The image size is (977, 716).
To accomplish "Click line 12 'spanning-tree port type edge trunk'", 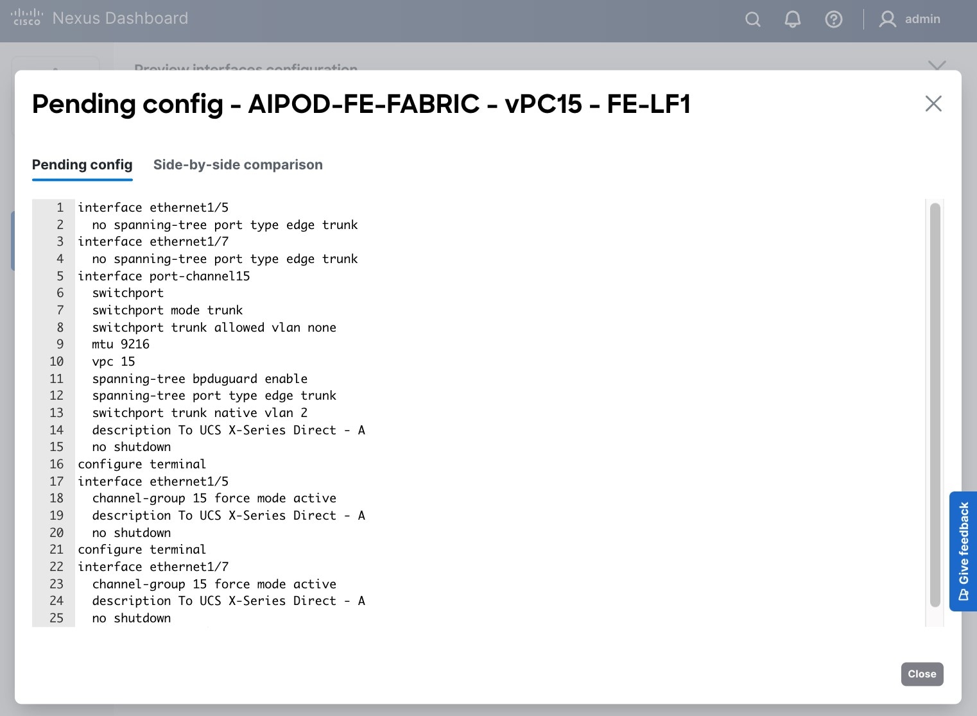I will 214,396.
